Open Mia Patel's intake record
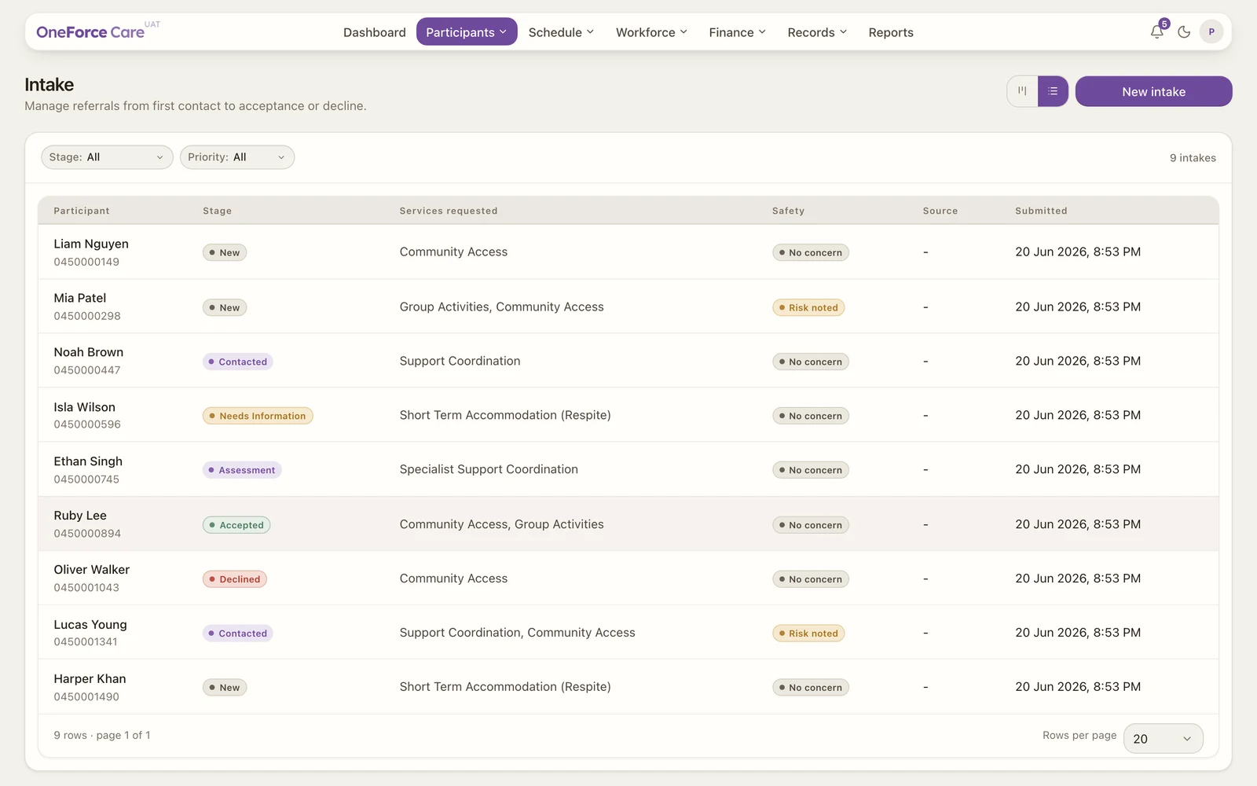Screen dimensions: 1257x786 (628, 307)
